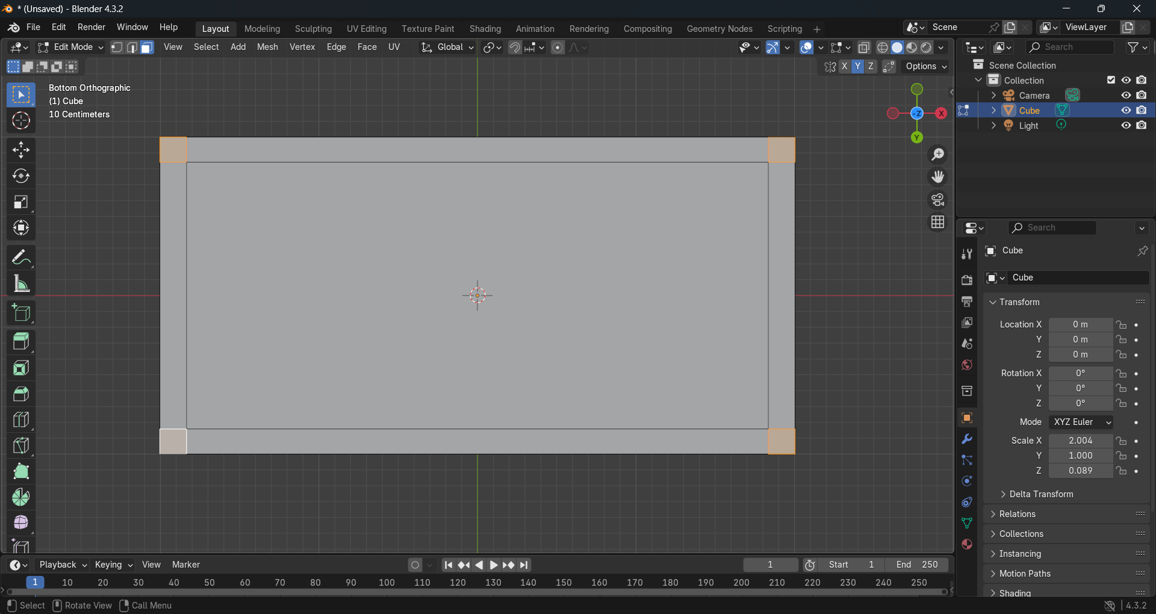Click the Options button in viewport header
1156x614 pixels.
(925, 66)
